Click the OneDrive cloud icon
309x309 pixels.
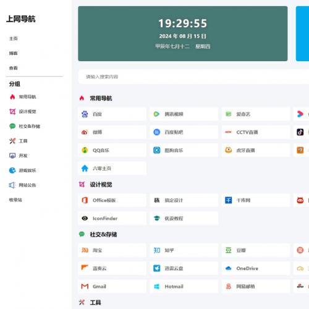tap(228, 268)
